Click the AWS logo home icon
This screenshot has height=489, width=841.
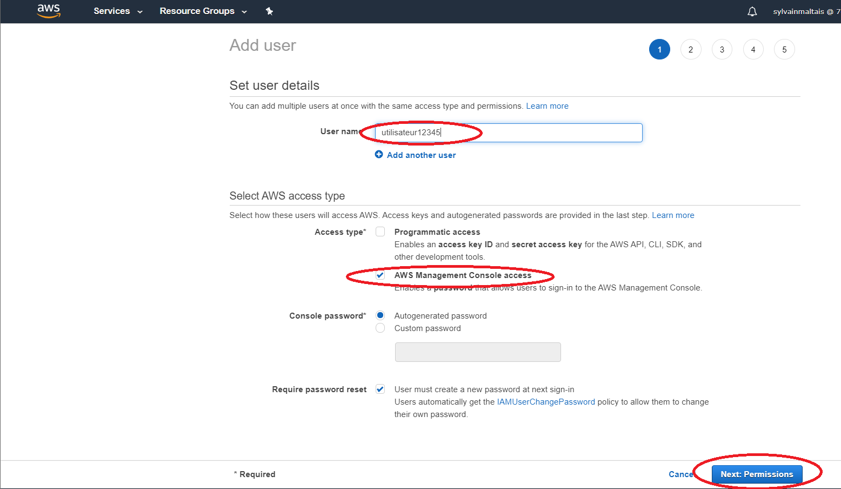click(49, 11)
